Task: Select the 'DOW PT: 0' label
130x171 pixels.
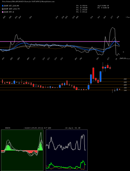Action: pos(9,12)
